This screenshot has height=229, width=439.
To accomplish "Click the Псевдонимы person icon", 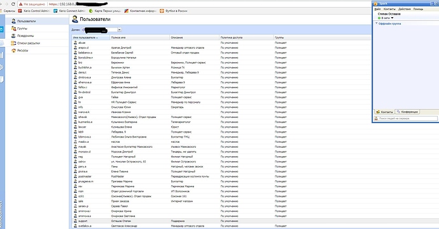I will tap(13, 36).
